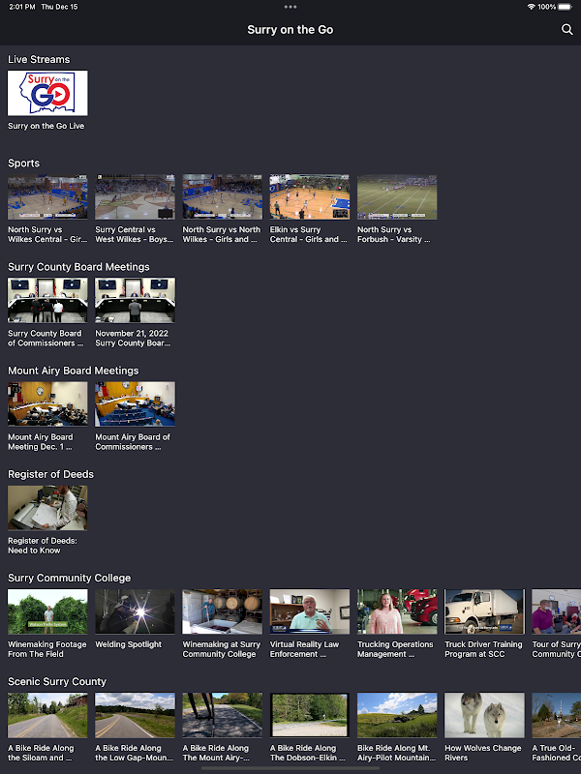
Task: Open Winemaking Footage From The Field thumbnail
Action: point(47,611)
